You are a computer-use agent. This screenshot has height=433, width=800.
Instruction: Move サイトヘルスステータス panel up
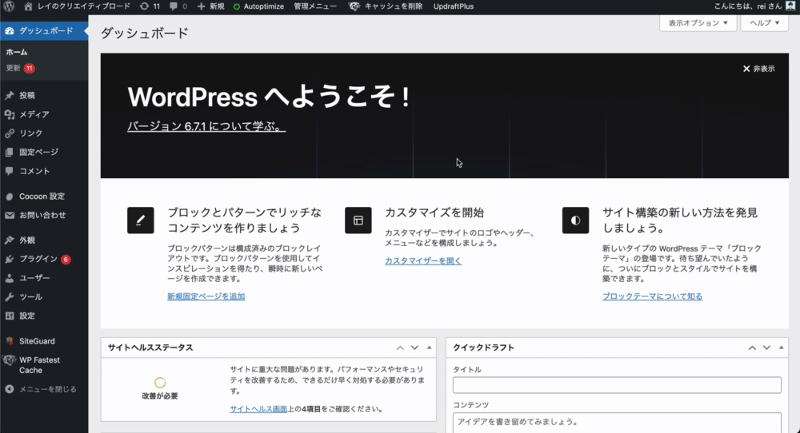pos(400,348)
